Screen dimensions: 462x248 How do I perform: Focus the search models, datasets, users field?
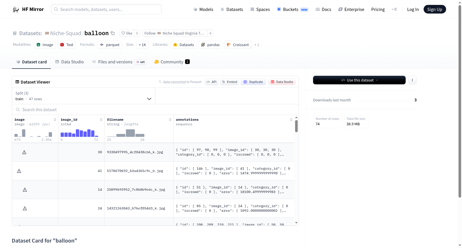click(106, 9)
